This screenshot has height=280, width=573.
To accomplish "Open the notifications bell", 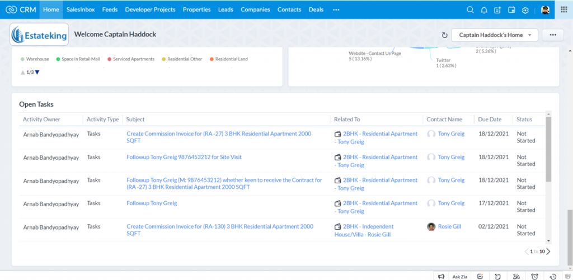I will tap(484, 10).
